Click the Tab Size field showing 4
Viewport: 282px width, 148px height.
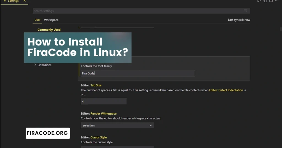click(x=104, y=102)
